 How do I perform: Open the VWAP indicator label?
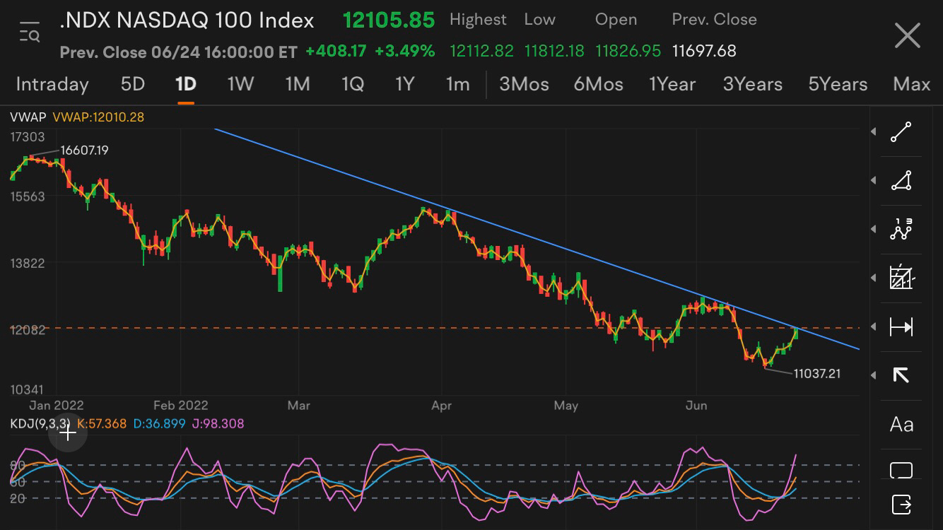(x=28, y=117)
